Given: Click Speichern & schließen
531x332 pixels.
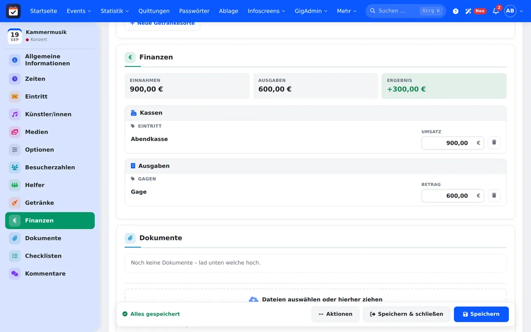Looking at the screenshot, I should [407, 314].
